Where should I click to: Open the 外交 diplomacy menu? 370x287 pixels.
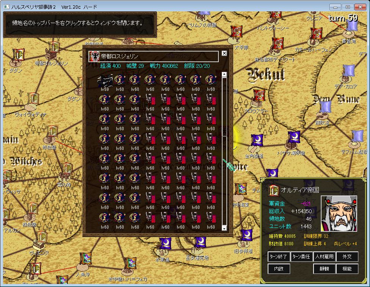pos(347,257)
